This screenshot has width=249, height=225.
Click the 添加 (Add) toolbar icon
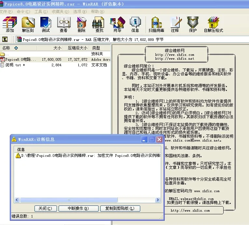pos(10,24)
